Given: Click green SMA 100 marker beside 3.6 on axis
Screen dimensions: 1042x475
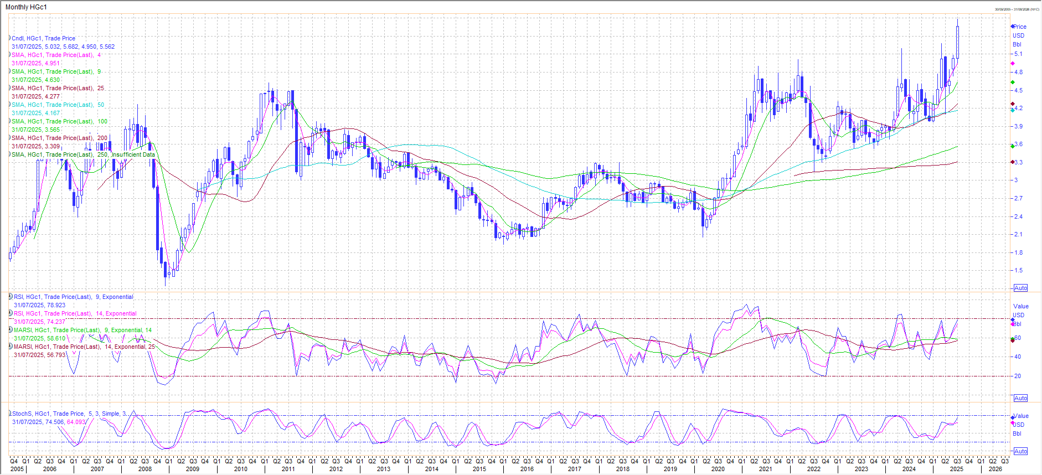Looking at the screenshot, I should coord(1013,146).
